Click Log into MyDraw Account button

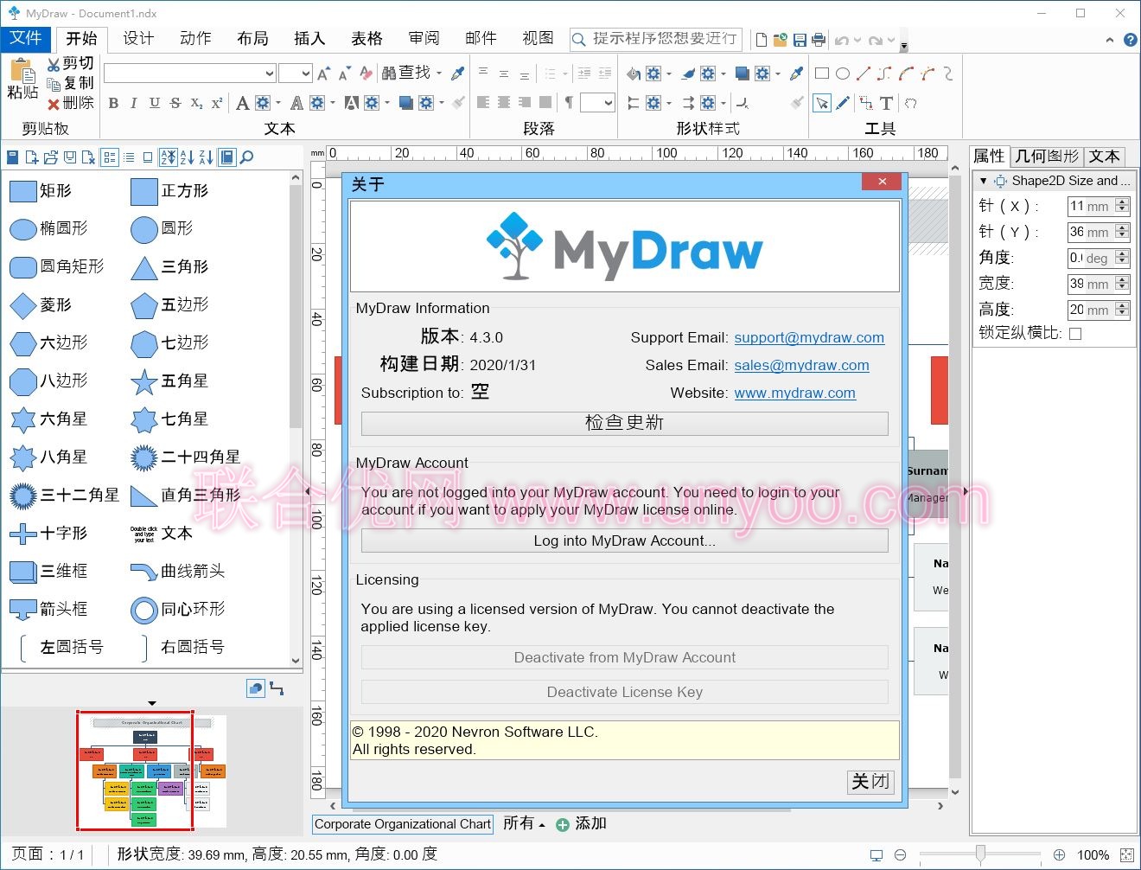click(624, 541)
